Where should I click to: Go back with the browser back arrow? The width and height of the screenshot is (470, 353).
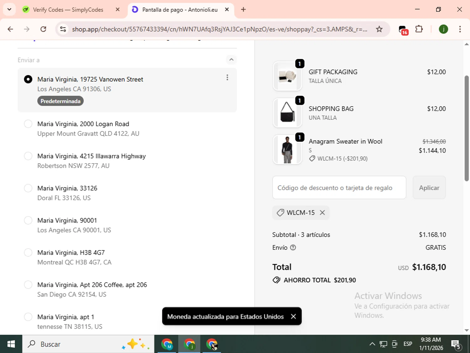click(10, 29)
